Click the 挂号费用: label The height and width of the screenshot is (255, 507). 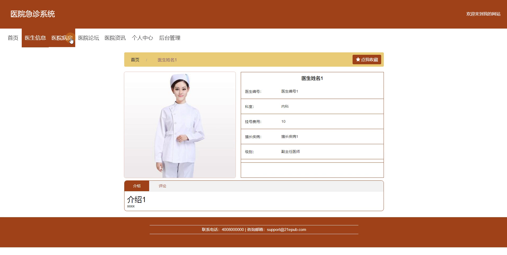coord(253,122)
